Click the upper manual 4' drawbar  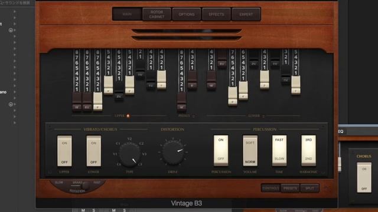pyautogui.click(x=109, y=85)
